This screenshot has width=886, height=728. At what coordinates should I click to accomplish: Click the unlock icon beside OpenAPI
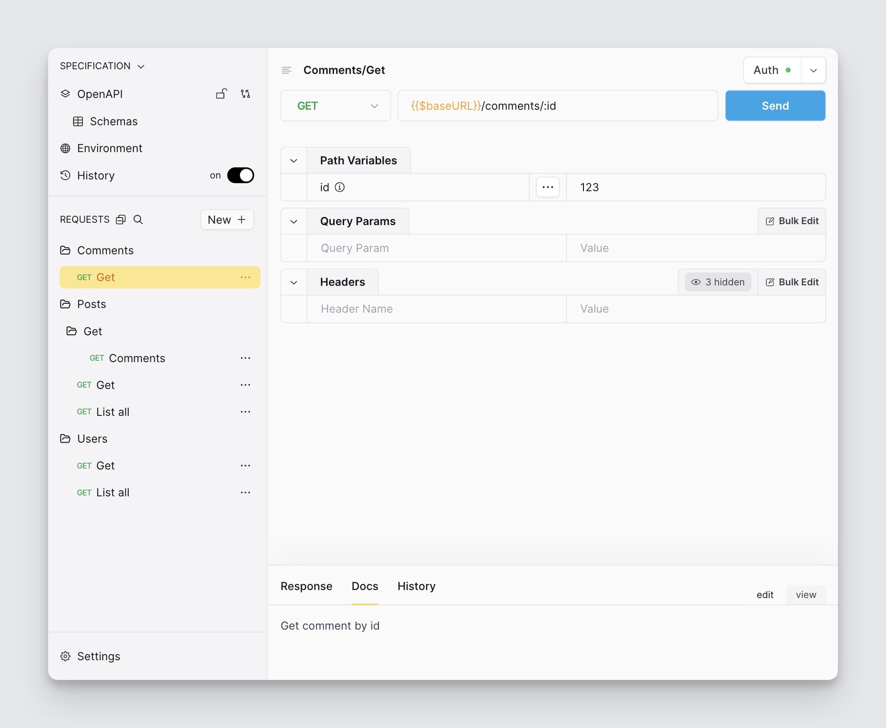[x=221, y=94]
